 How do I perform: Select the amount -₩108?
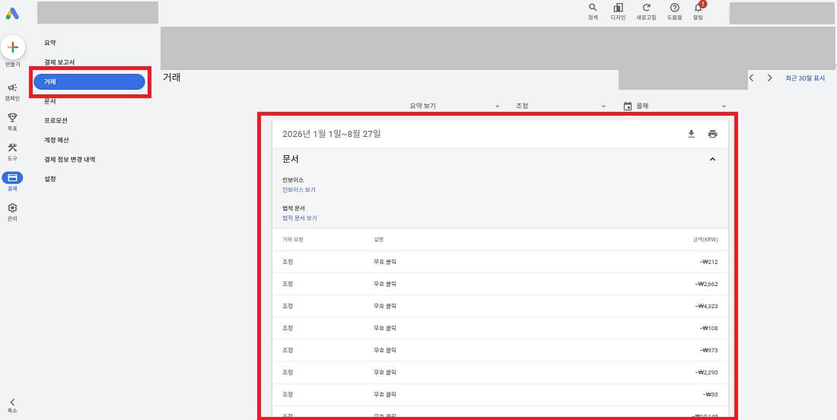[x=708, y=328]
